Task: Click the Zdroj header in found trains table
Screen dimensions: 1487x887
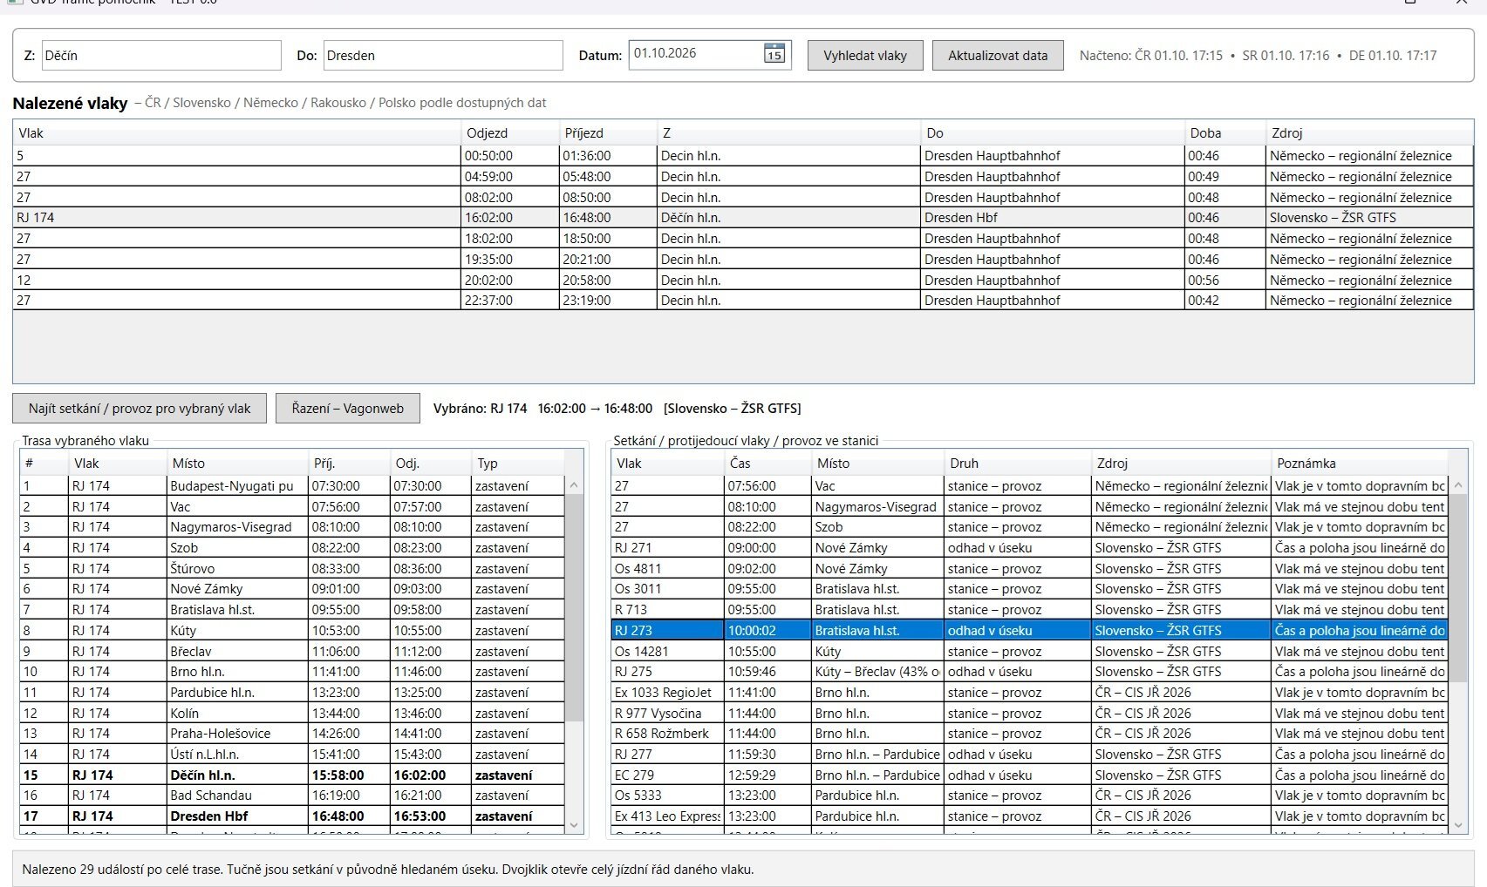Action: [x=1369, y=133]
